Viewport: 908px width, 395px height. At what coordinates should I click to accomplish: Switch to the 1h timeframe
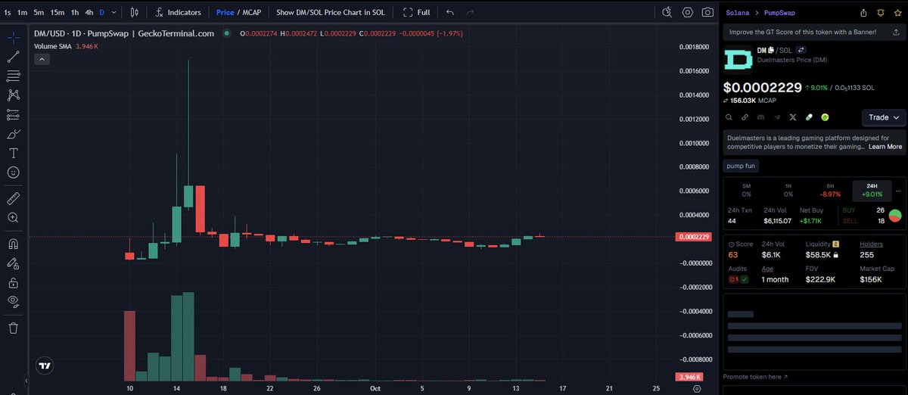click(75, 12)
